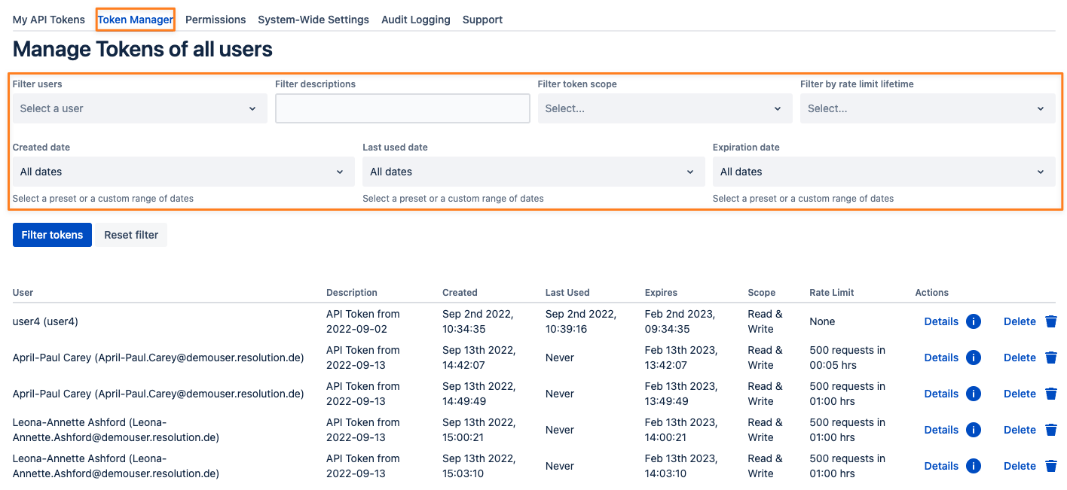Viewport: 1067px width, 490px height.
Task: Click the "Rate Limit" column header
Action: click(x=832, y=292)
